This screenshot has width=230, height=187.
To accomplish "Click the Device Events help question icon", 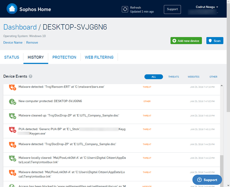I will 30,76.
